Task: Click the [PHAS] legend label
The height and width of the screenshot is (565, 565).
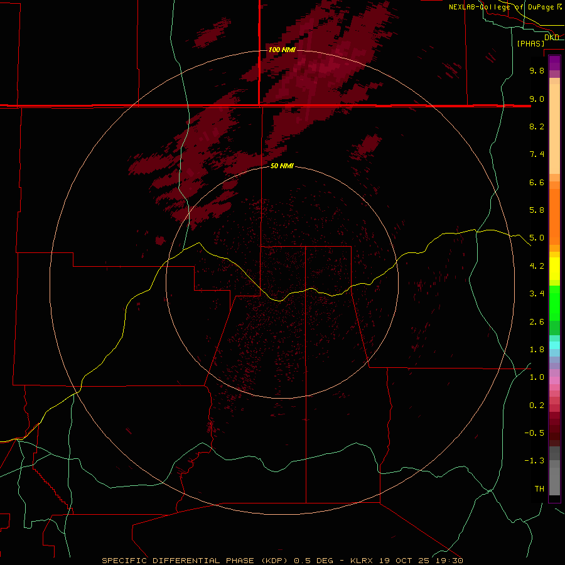Action: pos(530,43)
